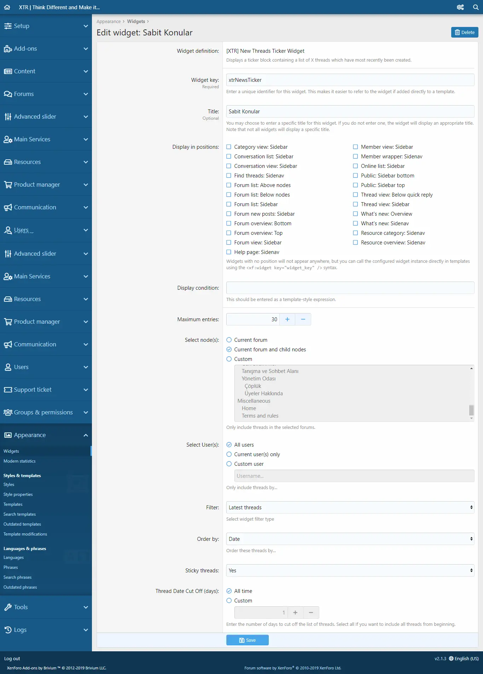483x674 pixels.
Task: Open the Order by Date dropdown
Action: (x=350, y=539)
